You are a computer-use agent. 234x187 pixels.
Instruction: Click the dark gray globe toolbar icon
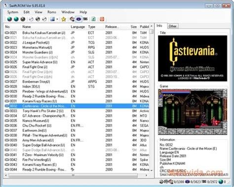[x=23, y=19]
